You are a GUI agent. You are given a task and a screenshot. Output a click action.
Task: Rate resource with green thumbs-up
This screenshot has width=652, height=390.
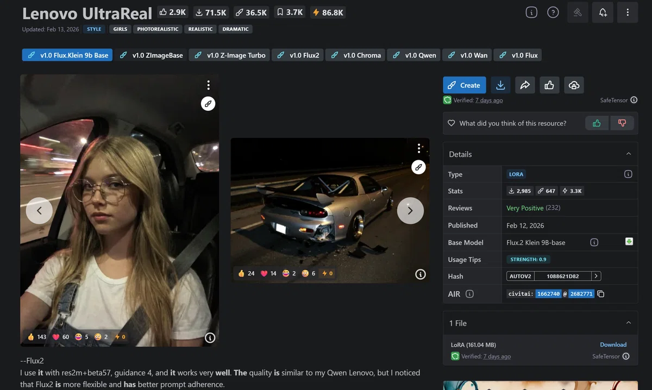tap(597, 123)
